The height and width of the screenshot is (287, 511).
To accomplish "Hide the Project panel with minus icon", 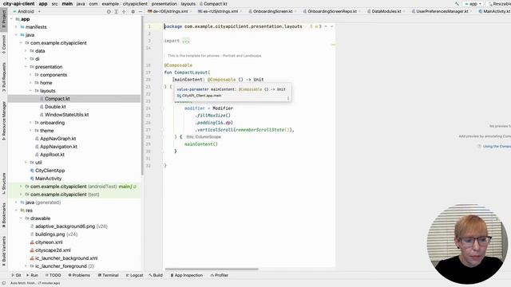I will (141, 11).
